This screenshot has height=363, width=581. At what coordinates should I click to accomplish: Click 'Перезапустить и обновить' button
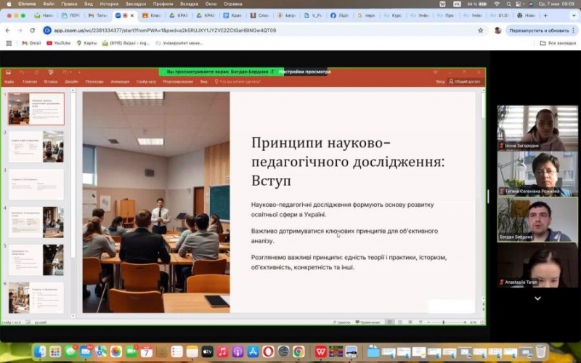point(539,30)
